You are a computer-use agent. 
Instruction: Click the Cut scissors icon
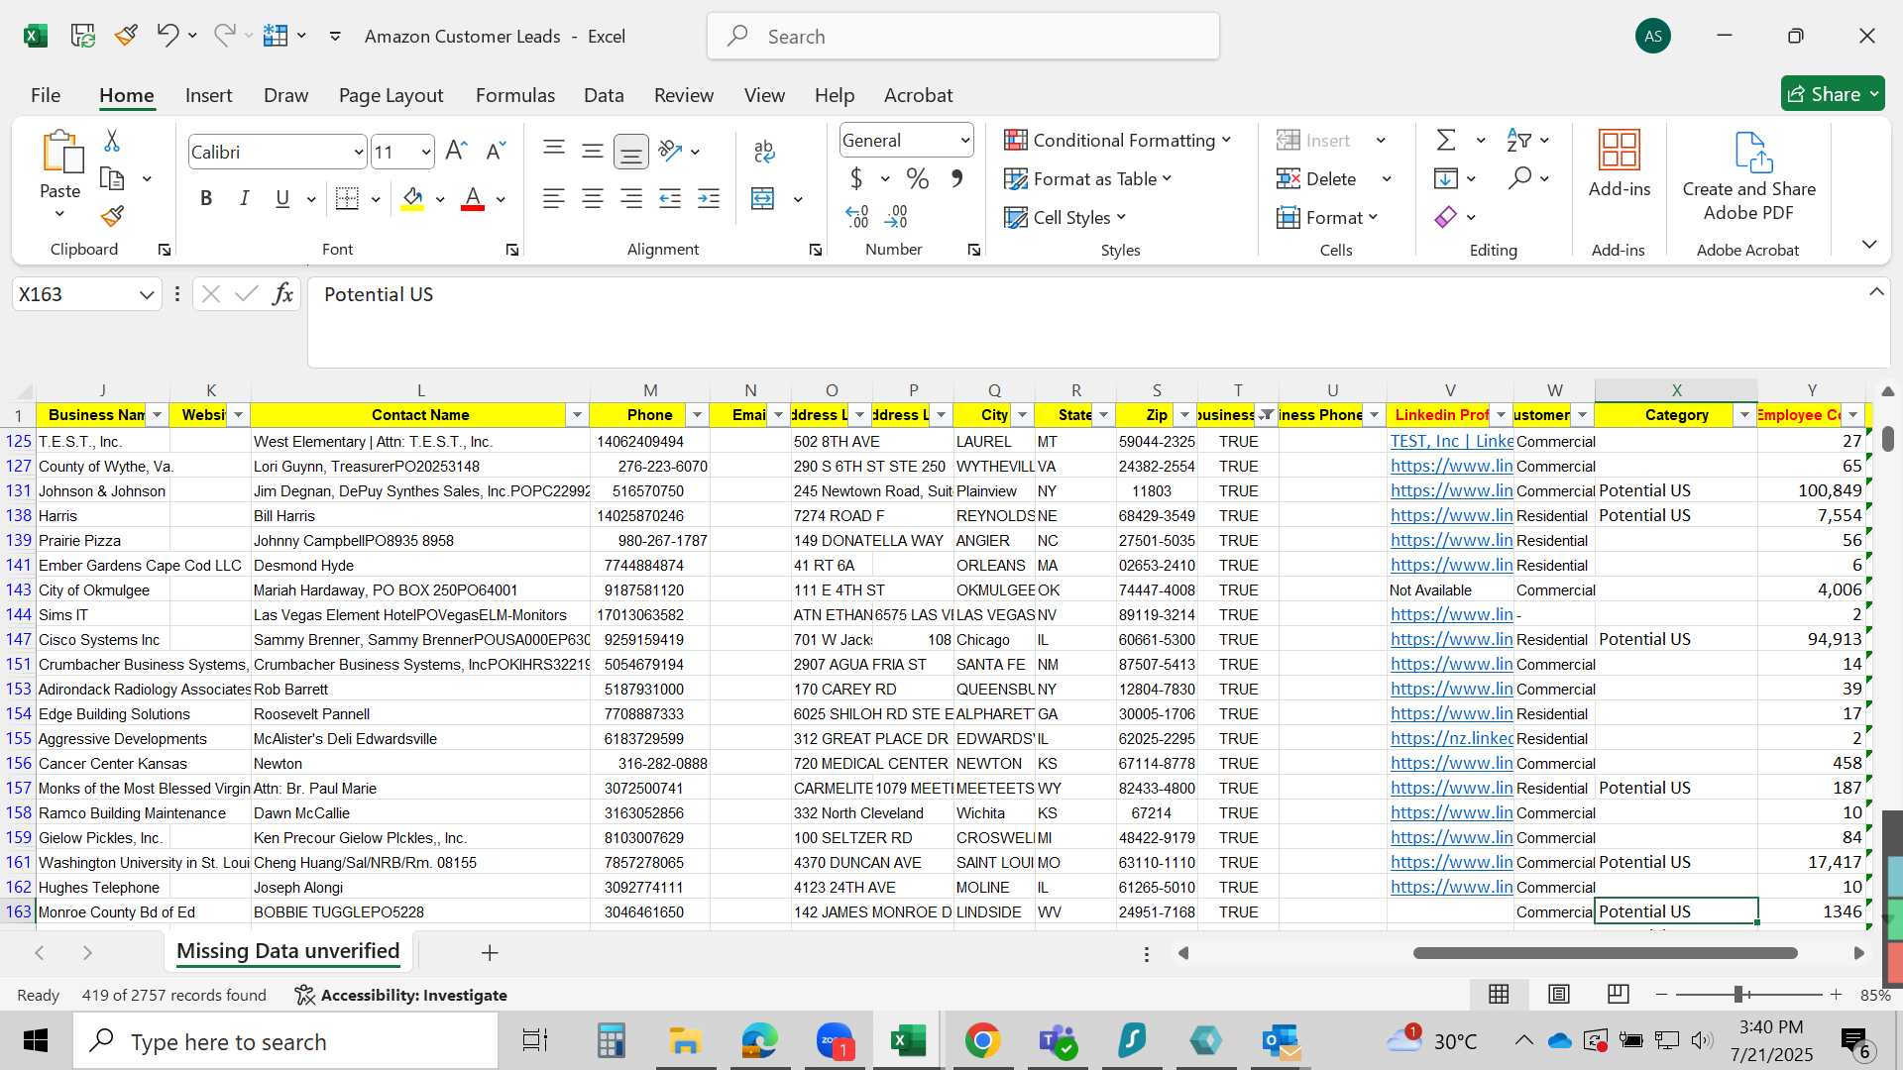click(112, 141)
